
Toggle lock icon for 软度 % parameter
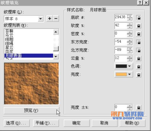(x=139, y=26)
